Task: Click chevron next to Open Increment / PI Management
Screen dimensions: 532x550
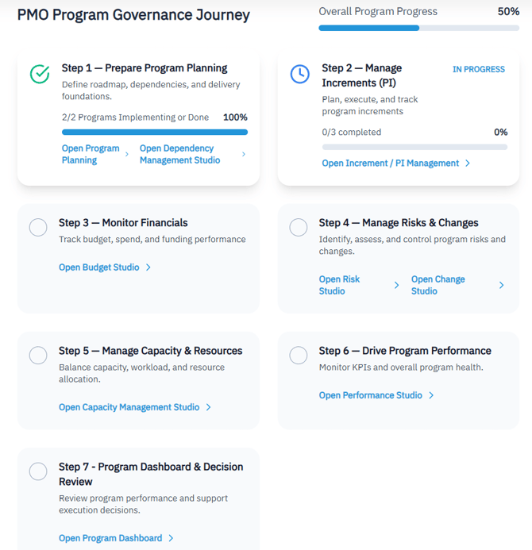Action: (x=468, y=163)
